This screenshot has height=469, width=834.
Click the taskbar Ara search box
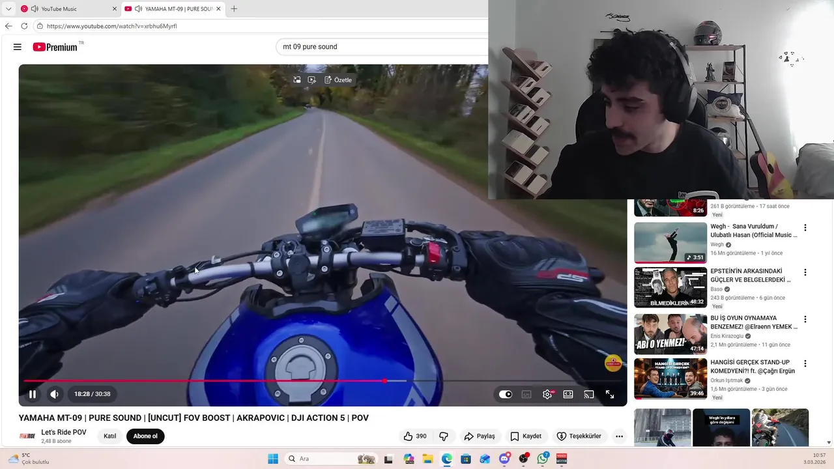(x=332, y=459)
